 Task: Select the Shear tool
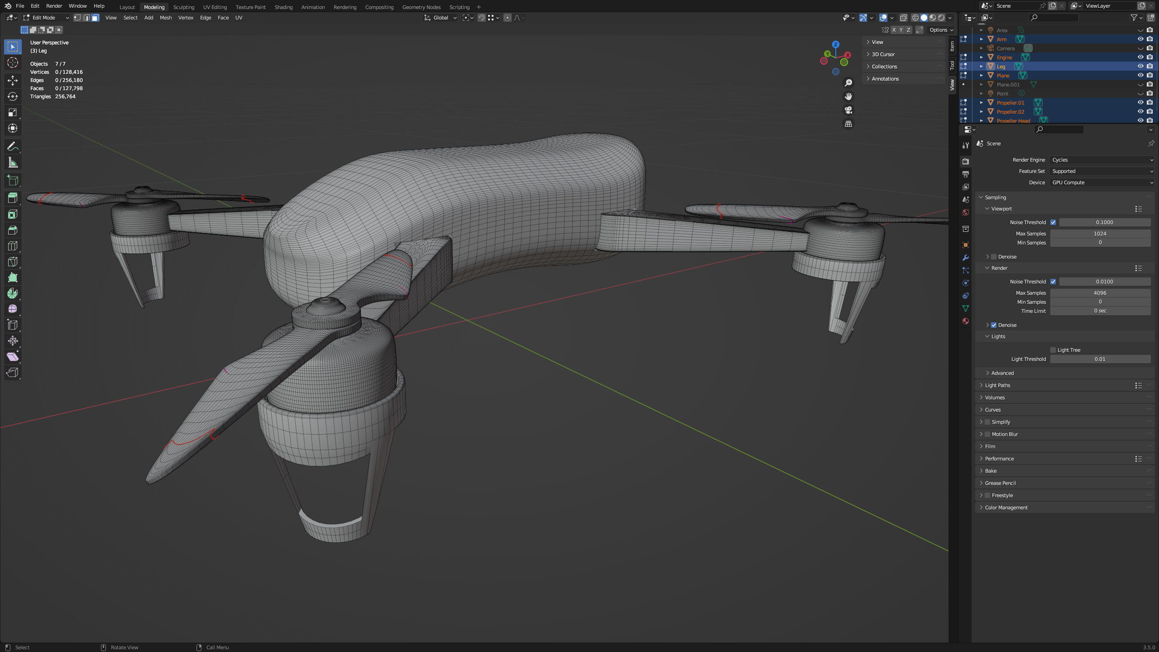pyautogui.click(x=13, y=357)
